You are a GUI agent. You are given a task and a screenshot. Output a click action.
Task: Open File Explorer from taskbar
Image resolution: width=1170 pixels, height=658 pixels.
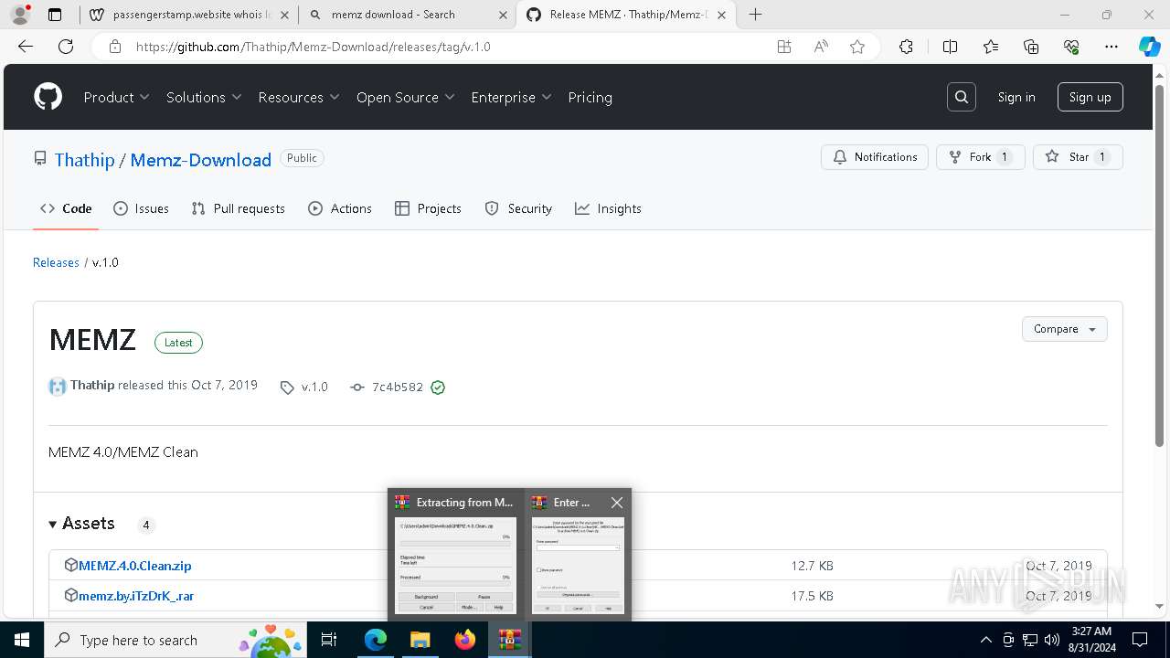(x=420, y=640)
